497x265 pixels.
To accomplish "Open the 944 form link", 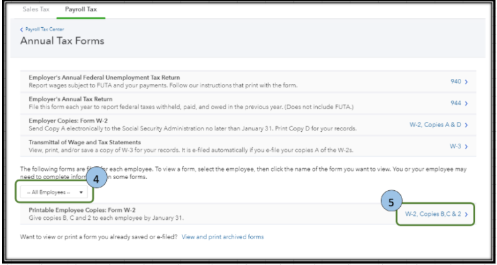I will (455, 103).
